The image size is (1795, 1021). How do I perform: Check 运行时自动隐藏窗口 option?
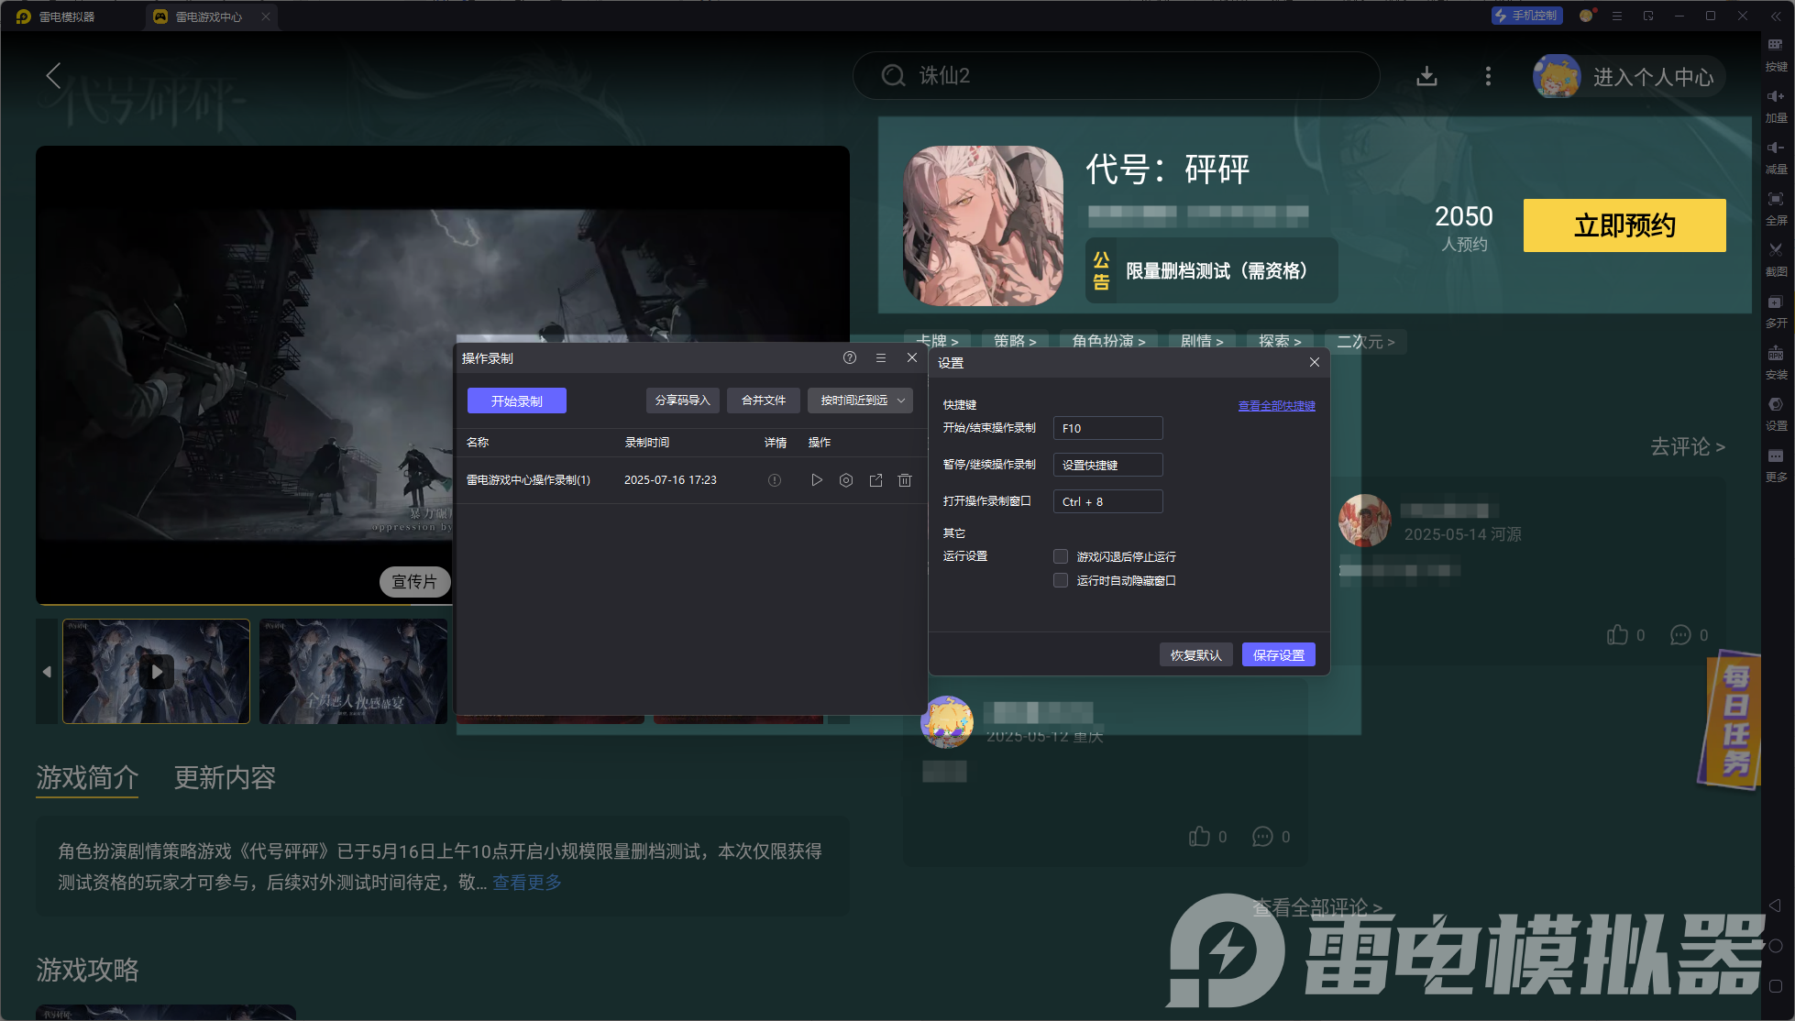pos(1061,580)
